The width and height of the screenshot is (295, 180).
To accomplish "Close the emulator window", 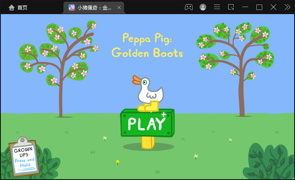I will [273, 7].
